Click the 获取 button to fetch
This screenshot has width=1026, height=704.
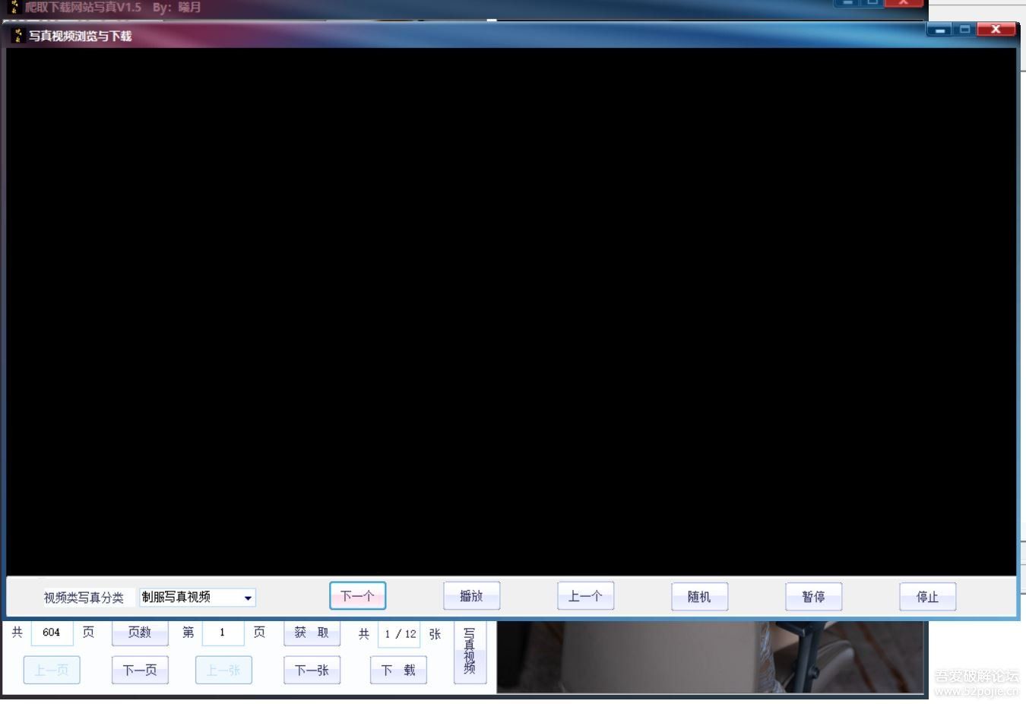312,633
